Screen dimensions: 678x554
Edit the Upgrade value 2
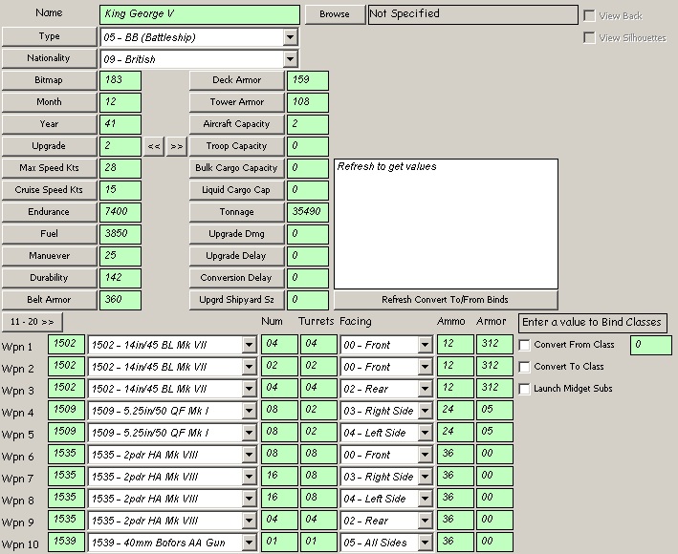120,147
